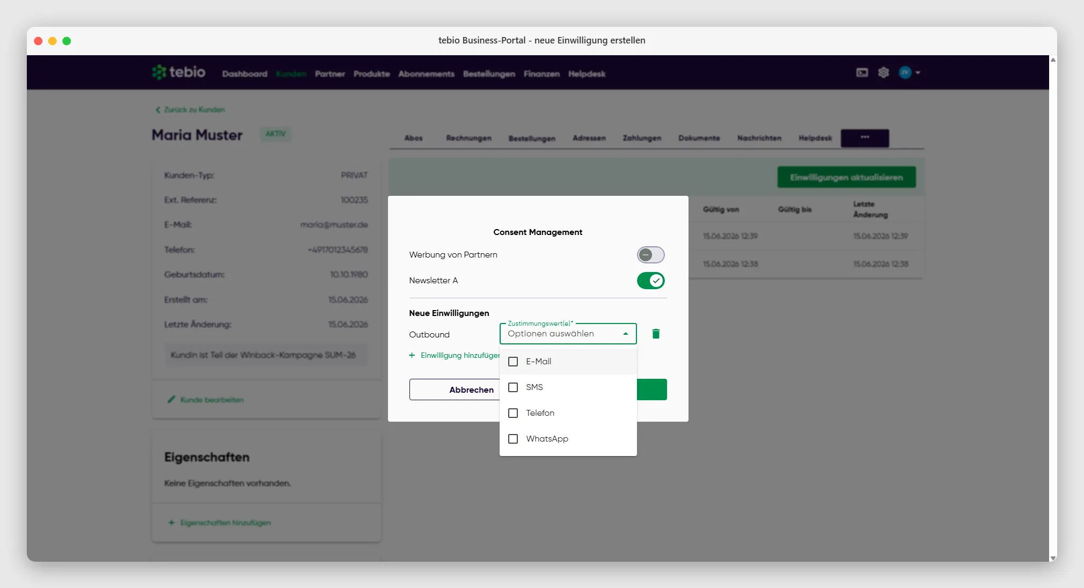
Task: Click the pencil icon beside Kunde bearbeiten
Action: pos(171,399)
